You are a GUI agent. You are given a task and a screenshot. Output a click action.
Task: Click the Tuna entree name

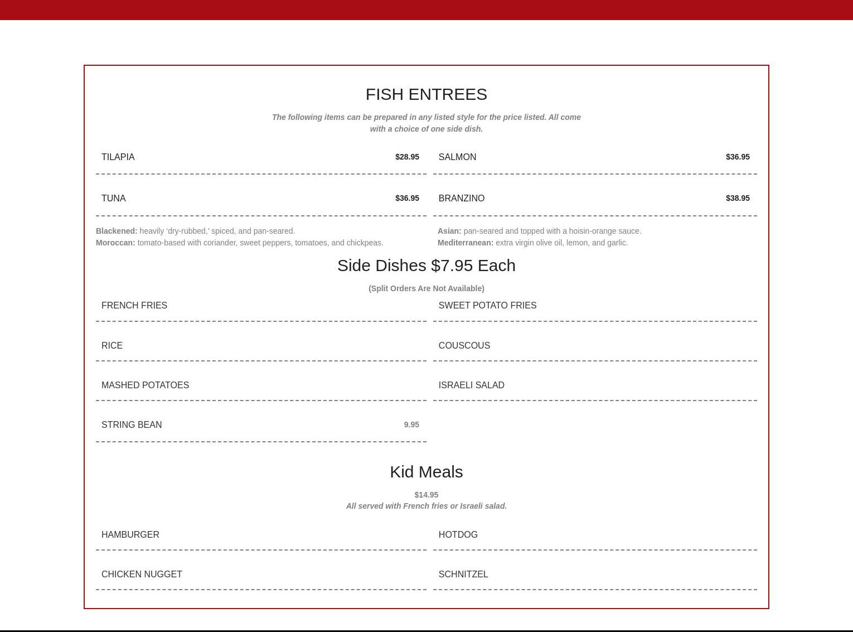[114, 199]
